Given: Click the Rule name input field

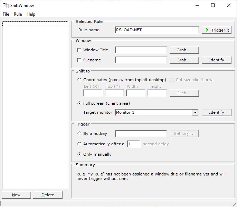Looking at the screenshot, I should point(157,30).
